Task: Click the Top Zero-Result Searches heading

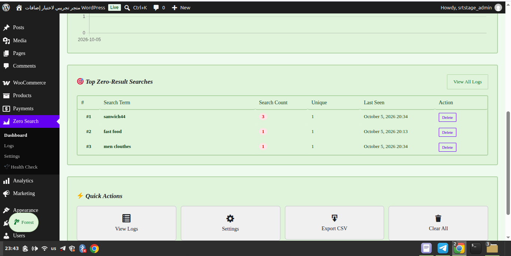Action: click(119, 82)
